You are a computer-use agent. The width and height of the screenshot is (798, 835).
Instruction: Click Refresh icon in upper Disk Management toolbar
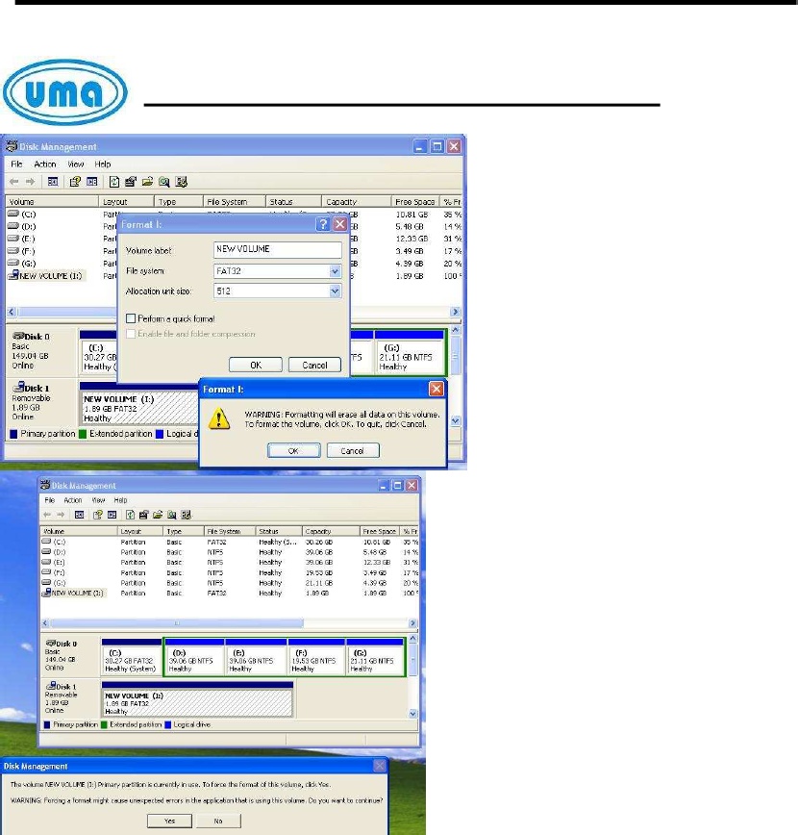tap(114, 182)
